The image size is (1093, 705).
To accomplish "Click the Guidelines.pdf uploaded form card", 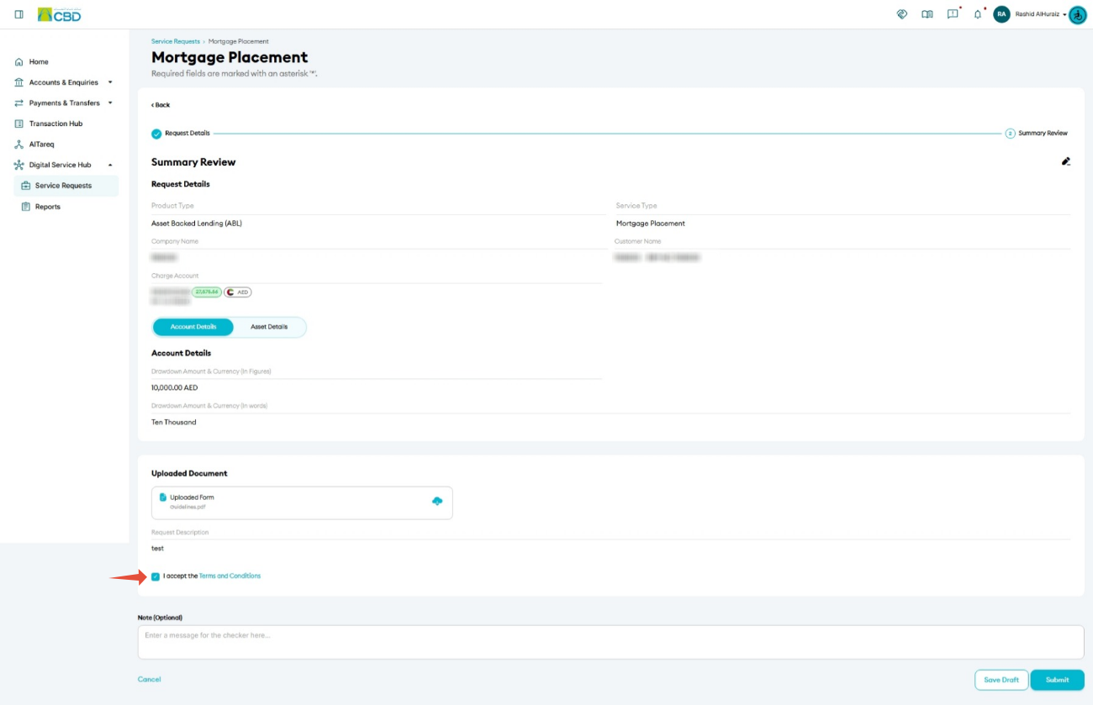I will click(x=302, y=502).
